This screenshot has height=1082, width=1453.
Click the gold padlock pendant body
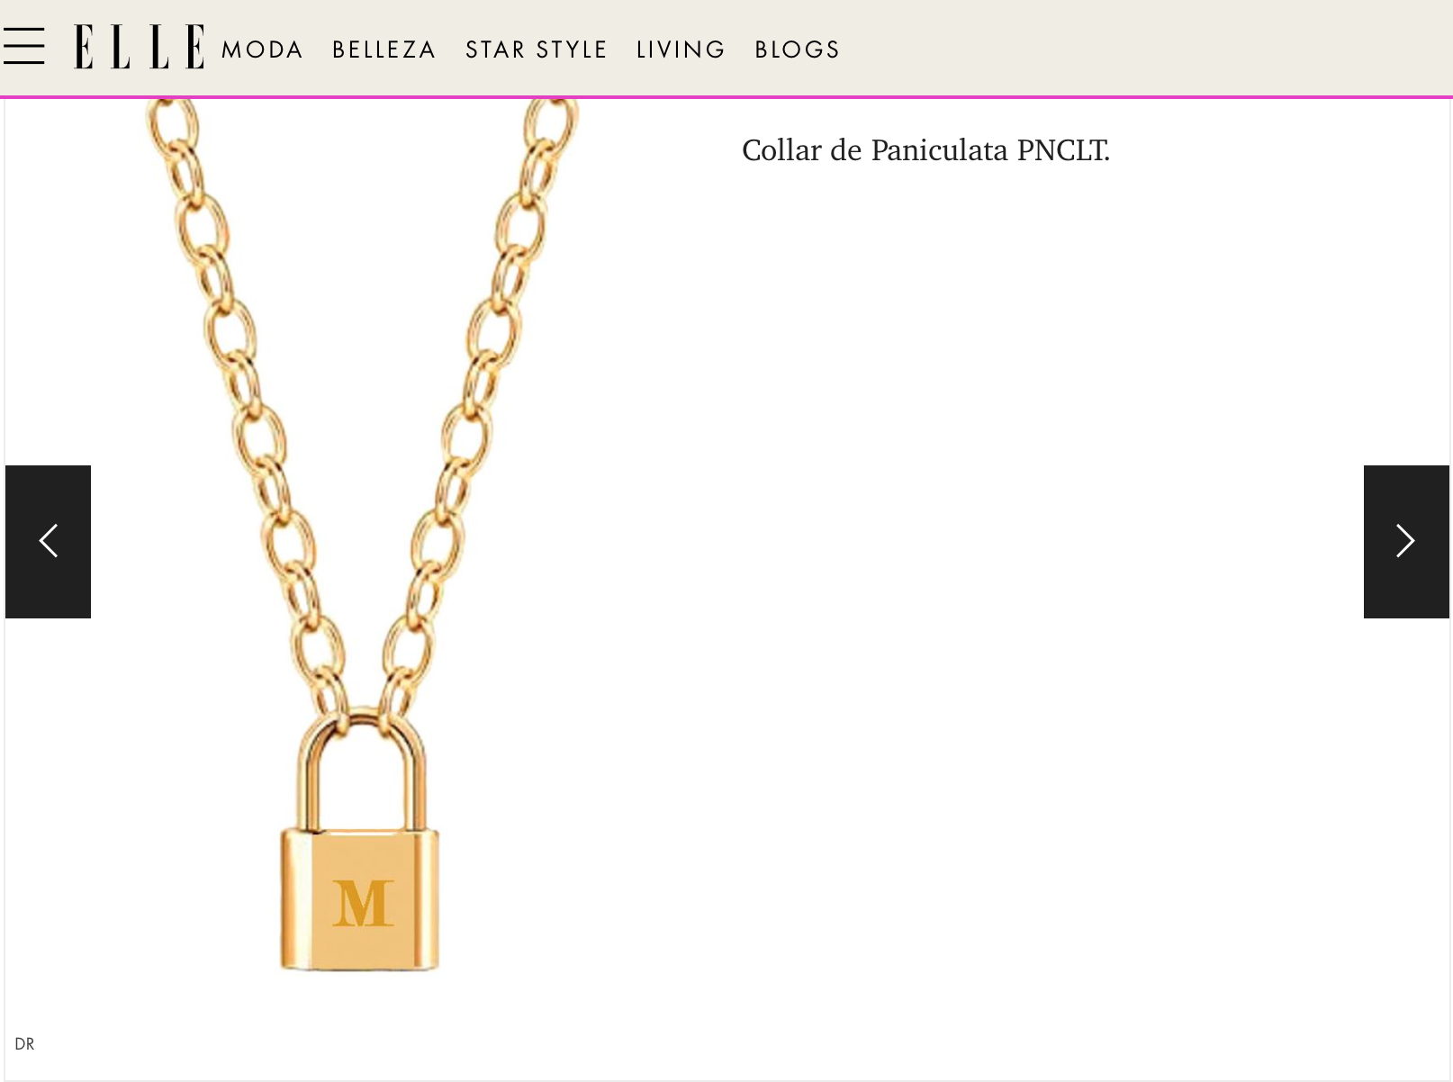coord(360,900)
